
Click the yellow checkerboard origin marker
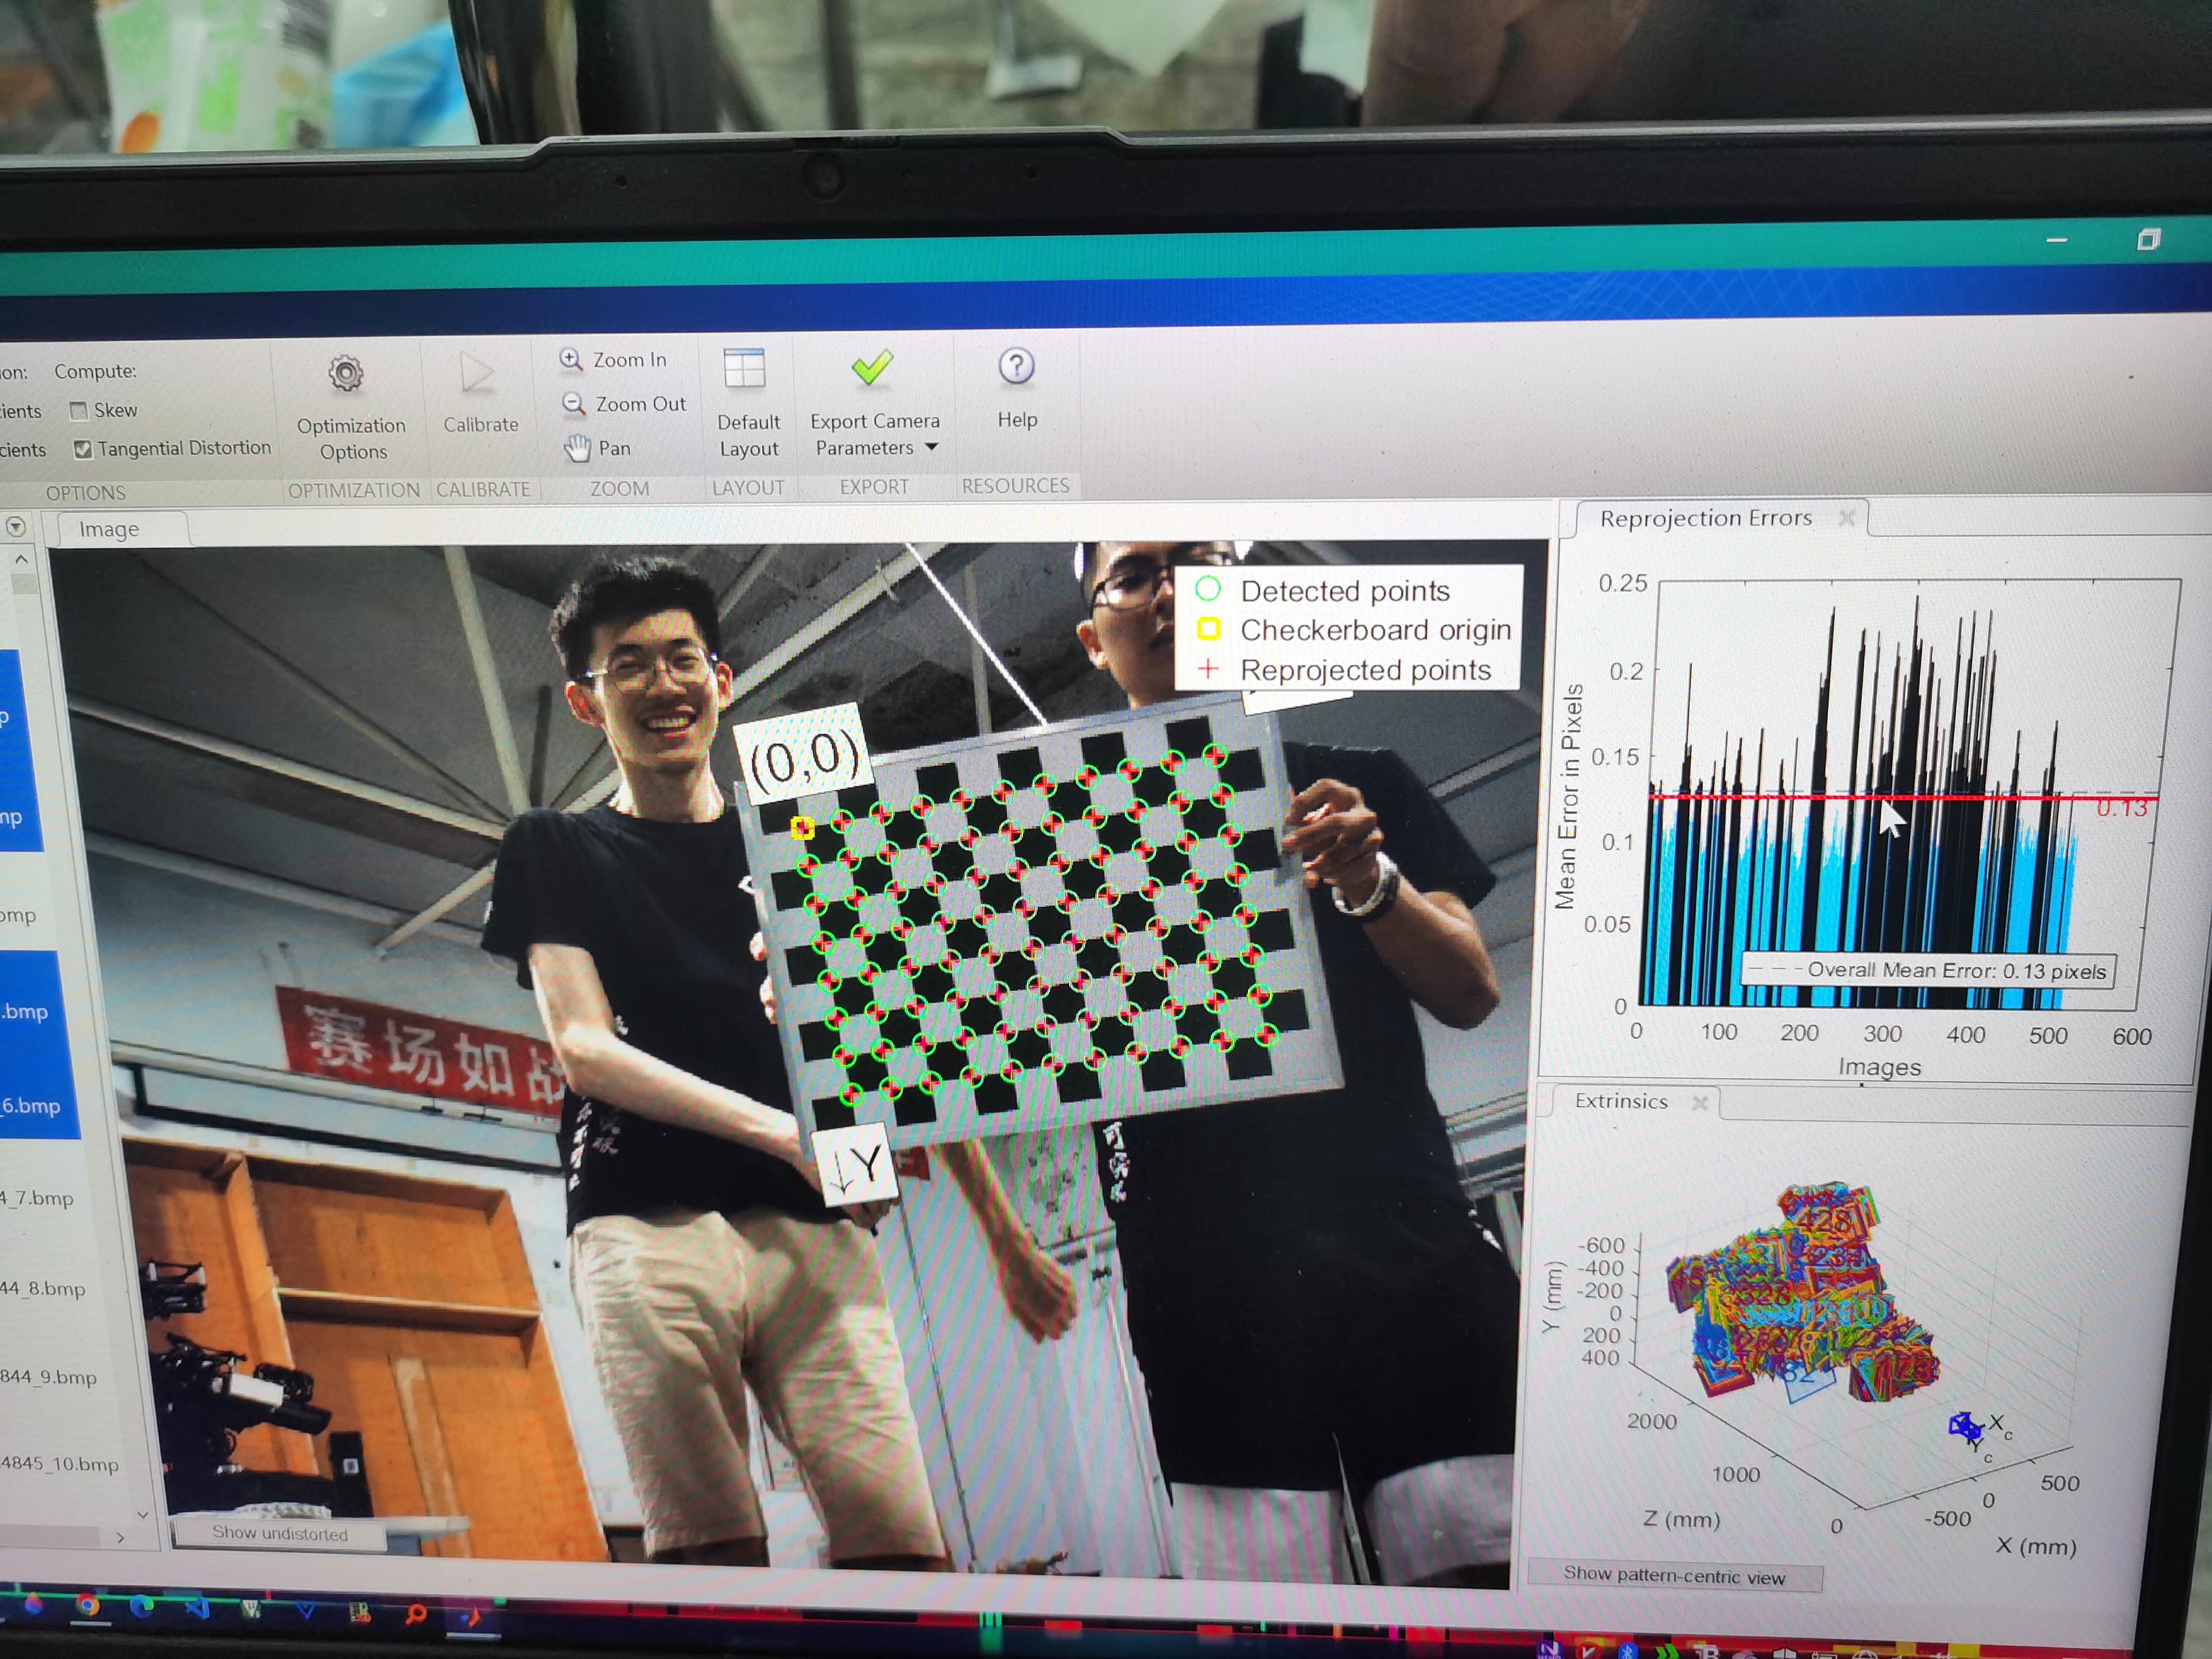802,827
